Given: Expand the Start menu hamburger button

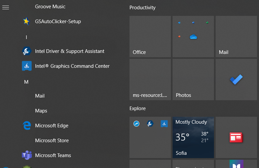Looking at the screenshot, I should coord(6,7).
